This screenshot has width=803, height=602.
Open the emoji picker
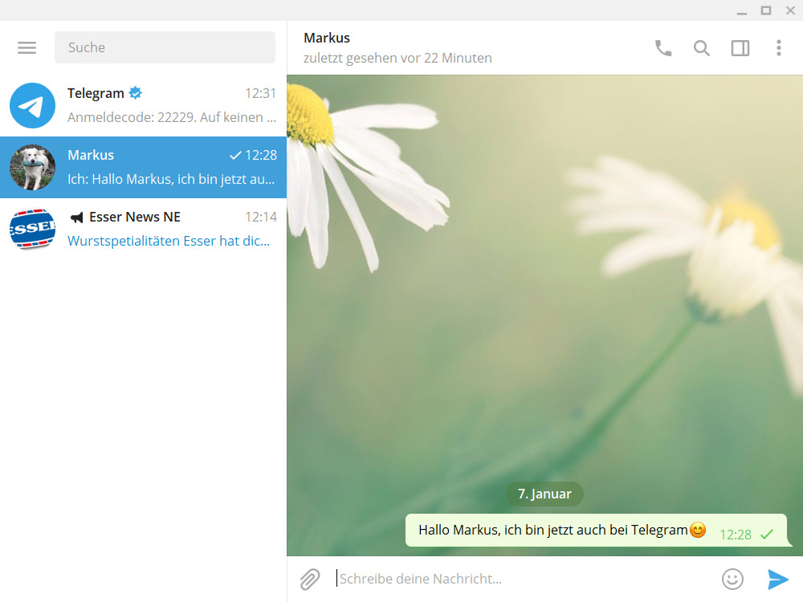click(732, 578)
